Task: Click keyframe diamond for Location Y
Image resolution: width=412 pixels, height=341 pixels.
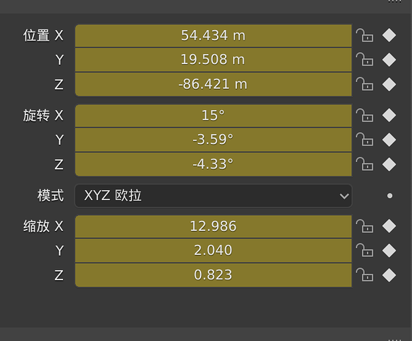Action: point(389,60)
